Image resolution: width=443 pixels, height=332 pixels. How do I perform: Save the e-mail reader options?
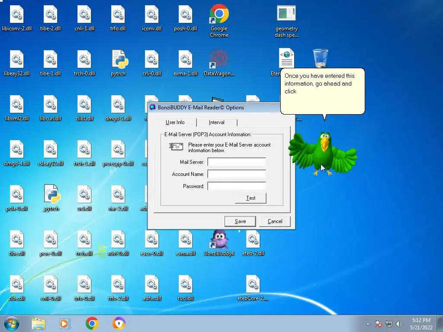click(240, 221)
